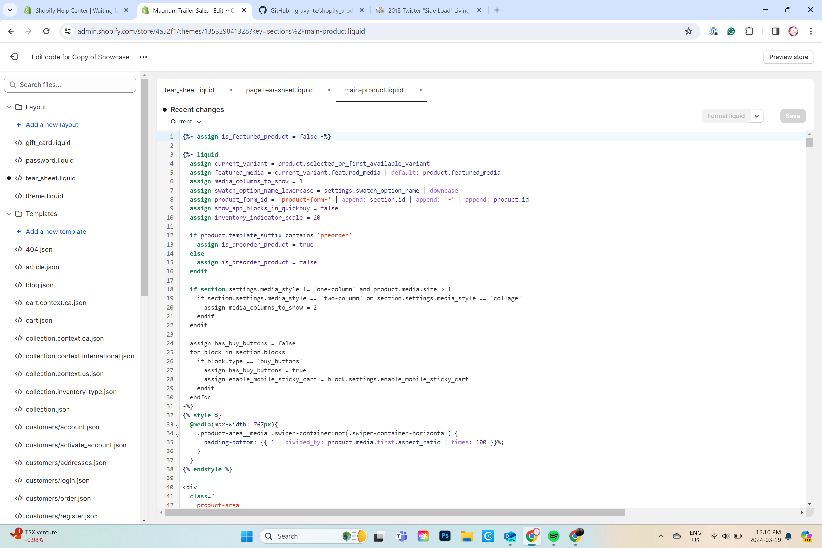
Task: Toggle the Chrome side panel icon
Action: [775, 31]
